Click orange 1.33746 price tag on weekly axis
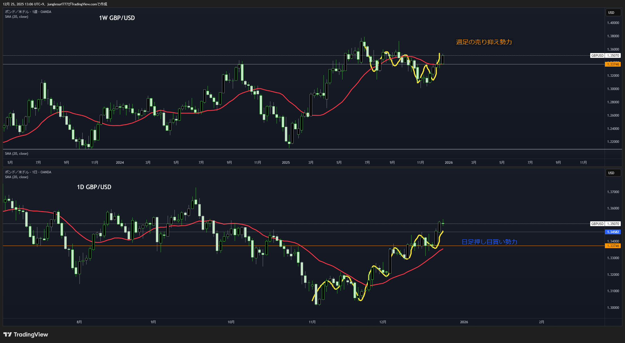The width and height of the screenshot is (625, 343). click(x=613, y=64)
